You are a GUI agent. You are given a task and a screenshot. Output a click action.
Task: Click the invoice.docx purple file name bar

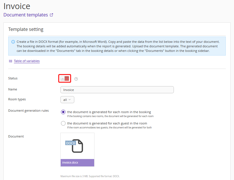coord(77,163)
